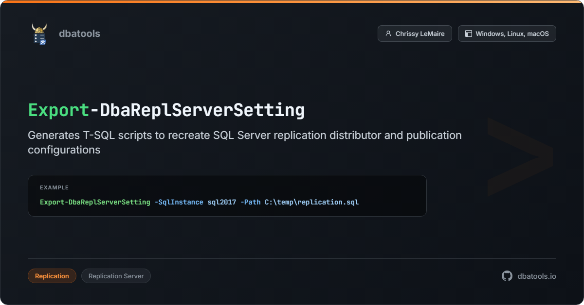Click the dbatools Viking logo icon
Screen dimensions: 584x305
click(x=39, y=34)
